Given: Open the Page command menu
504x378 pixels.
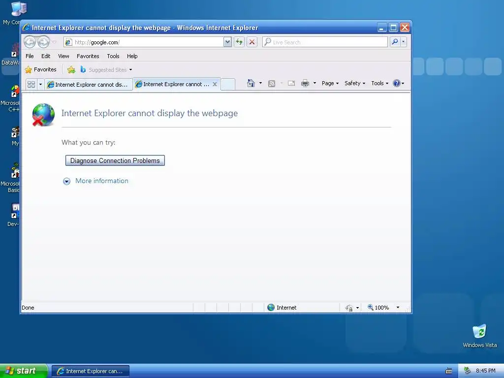Looking at the screenshot, I should [x=330, y=83].
